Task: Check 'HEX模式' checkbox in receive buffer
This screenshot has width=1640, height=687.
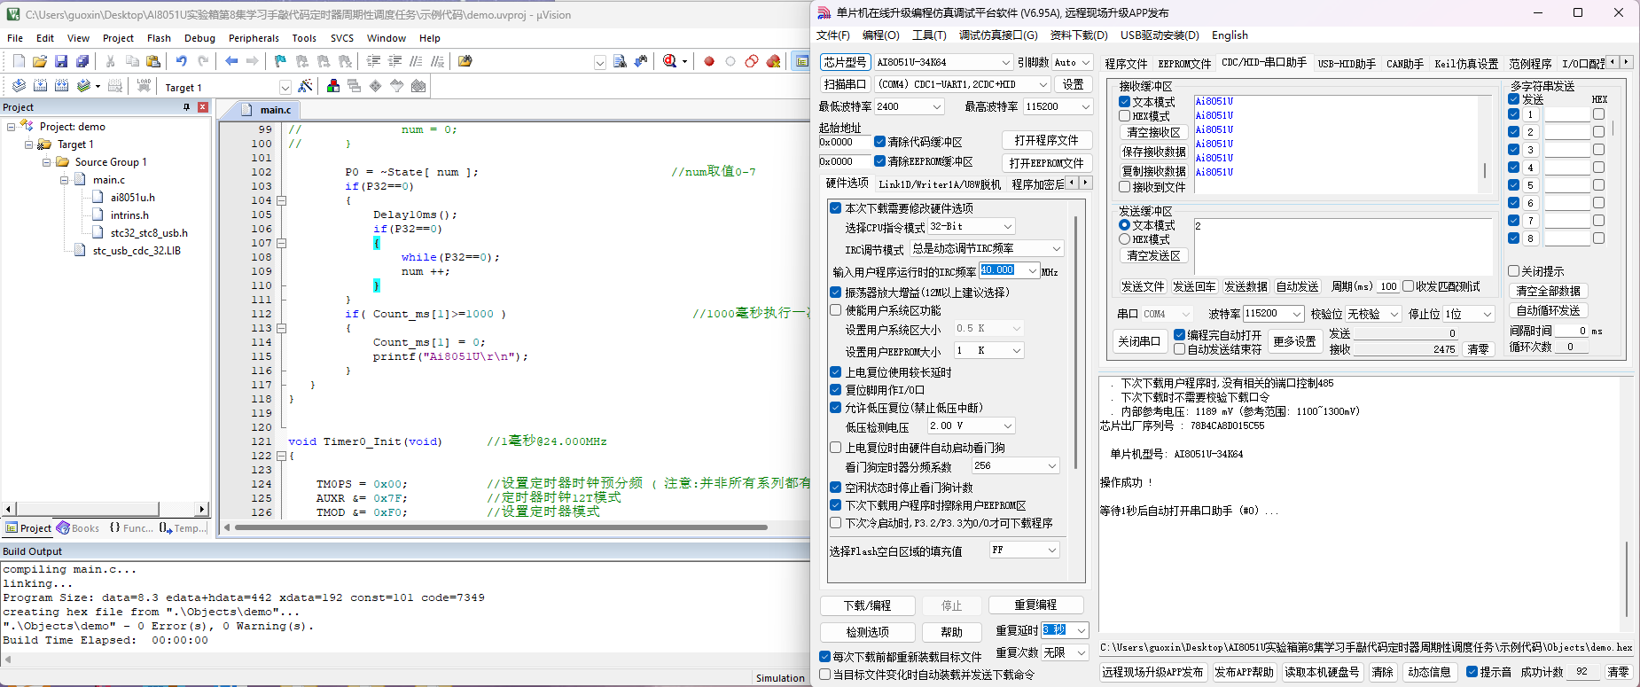Action: point(1125,116)
